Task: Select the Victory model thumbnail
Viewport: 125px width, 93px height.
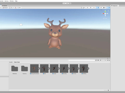Action: point(74,68)
